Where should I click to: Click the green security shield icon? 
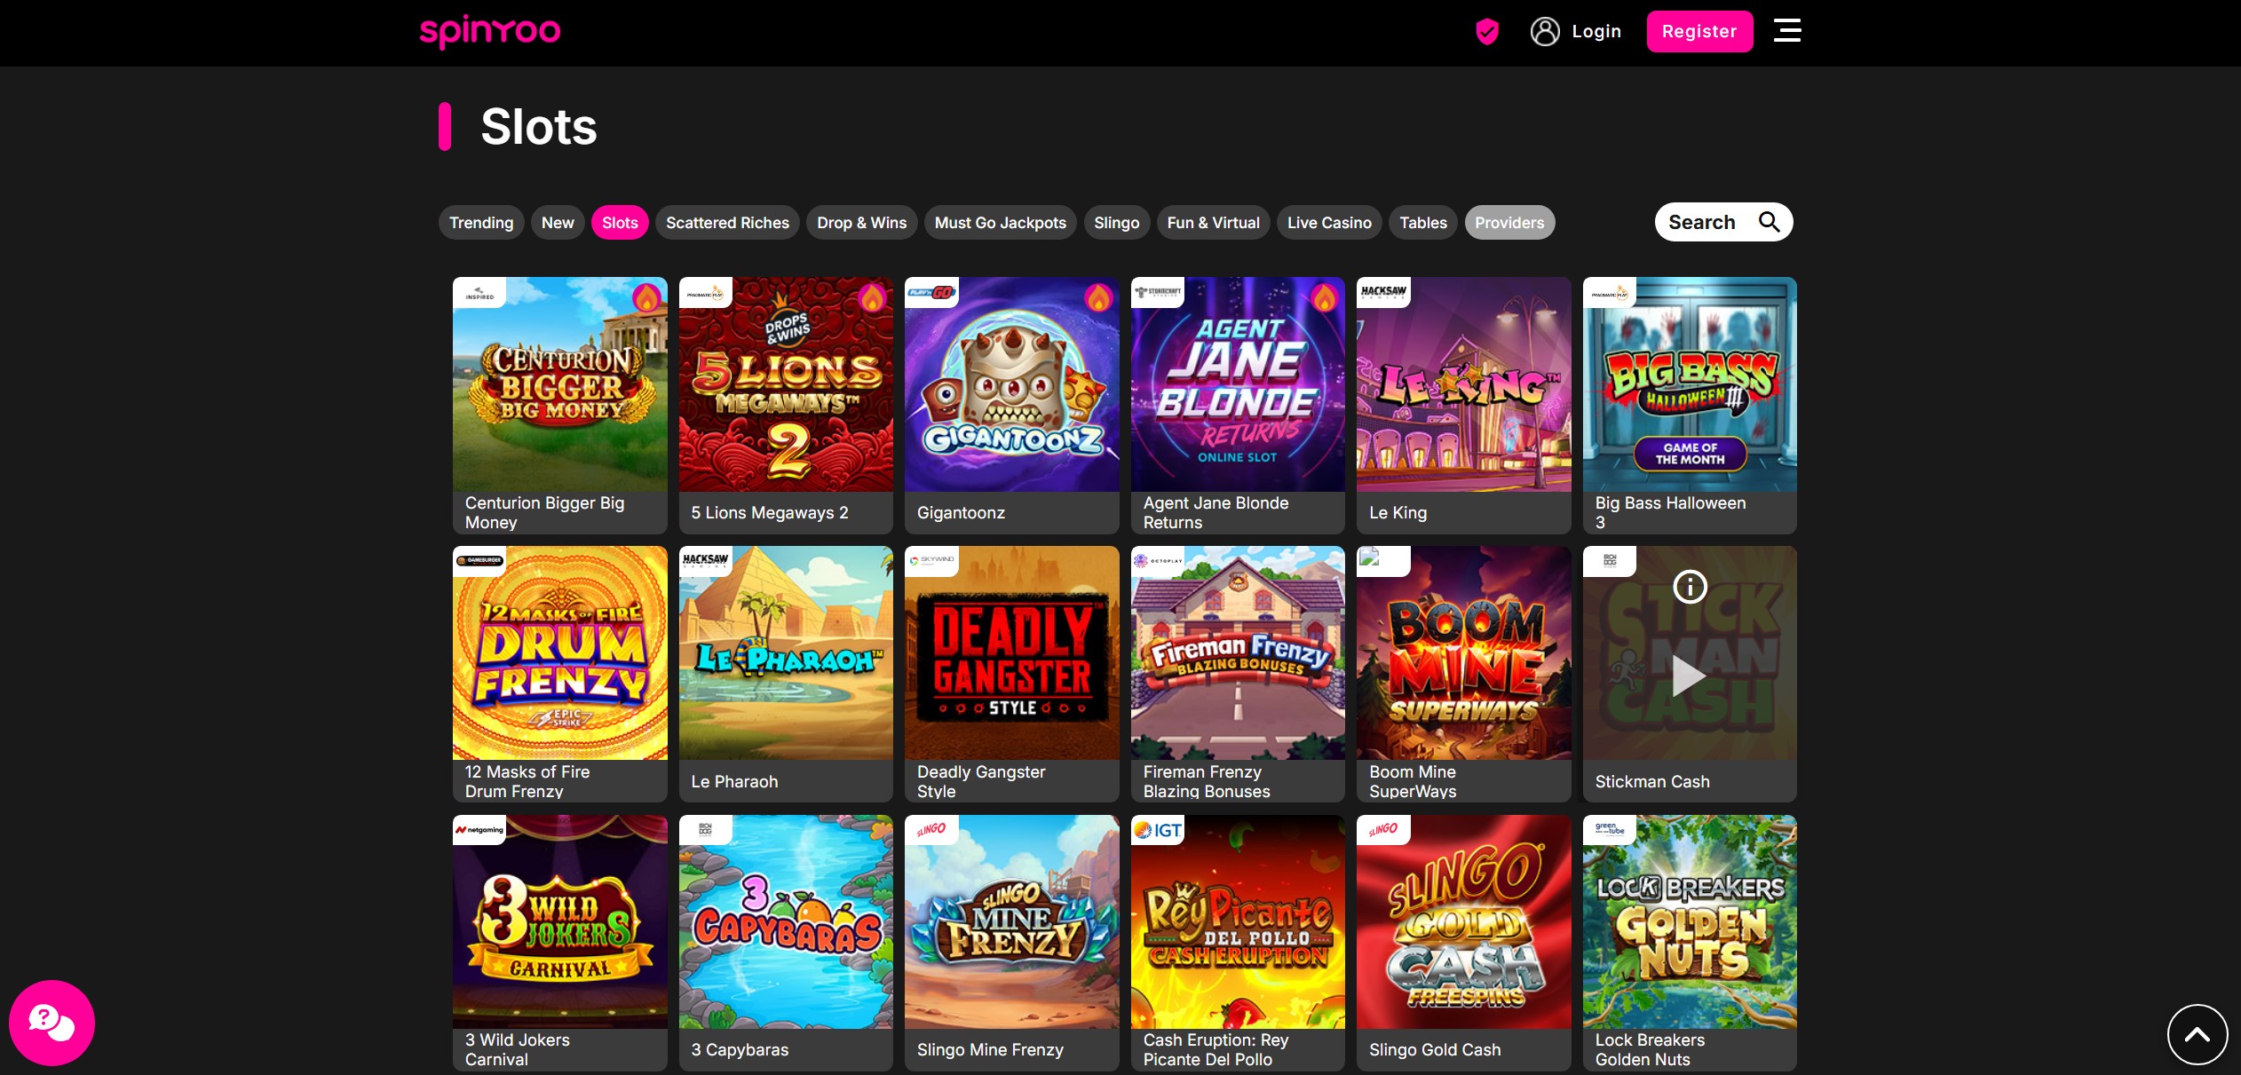[x=1486, y=31]
